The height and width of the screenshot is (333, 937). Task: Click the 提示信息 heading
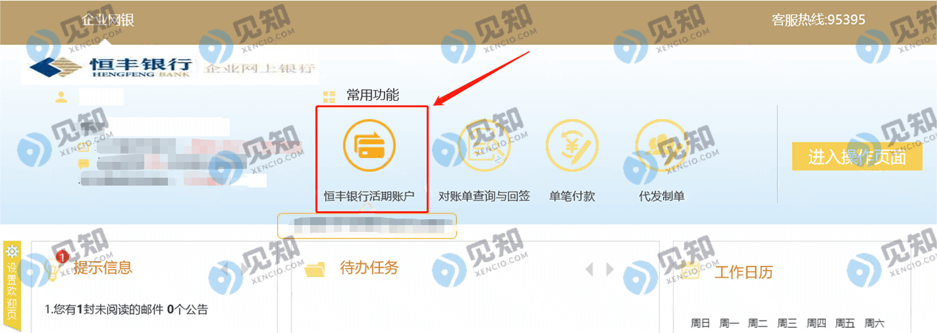(x=103, y=267)
